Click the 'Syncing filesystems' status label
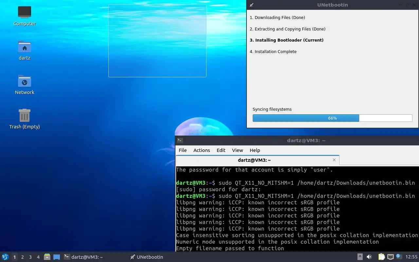 click(x=272, y=109)
